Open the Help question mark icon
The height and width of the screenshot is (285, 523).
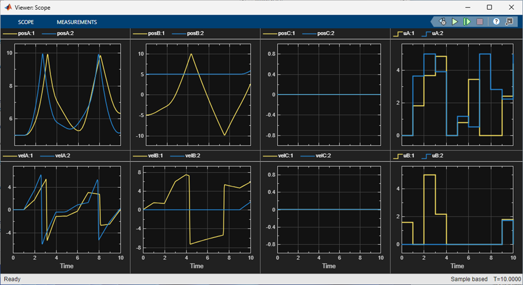[496, 22]
